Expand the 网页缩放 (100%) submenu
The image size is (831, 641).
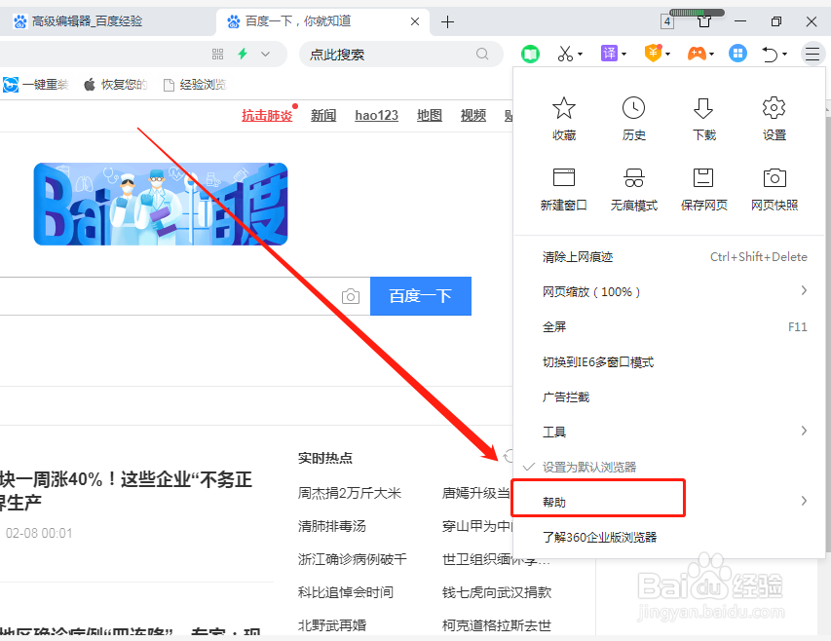(x=804, y=291)
